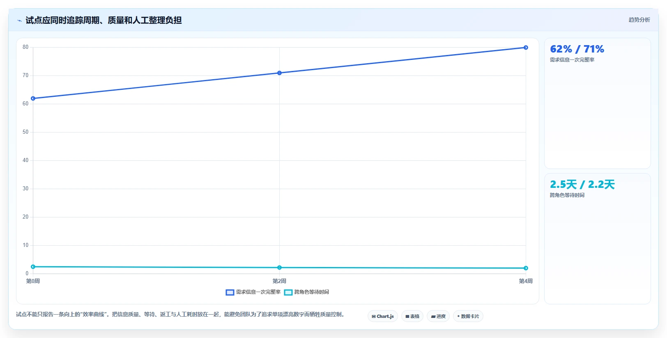This screenshot has width=667, height=338.
Task: Click the Chart.js tag chip
Action: 383,316
